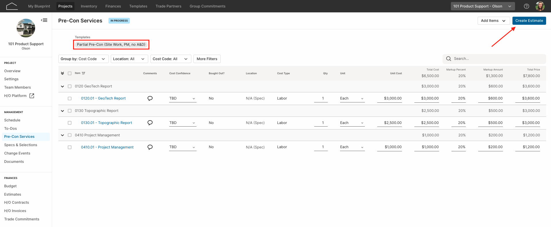Open the Add Items dropdown

click(493, 21)
